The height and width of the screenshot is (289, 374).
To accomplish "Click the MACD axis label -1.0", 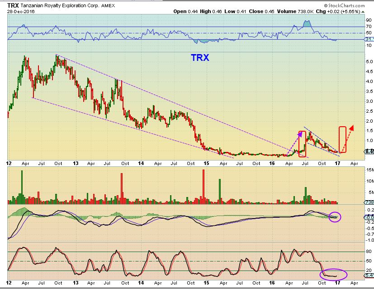I will click(370, 240).
